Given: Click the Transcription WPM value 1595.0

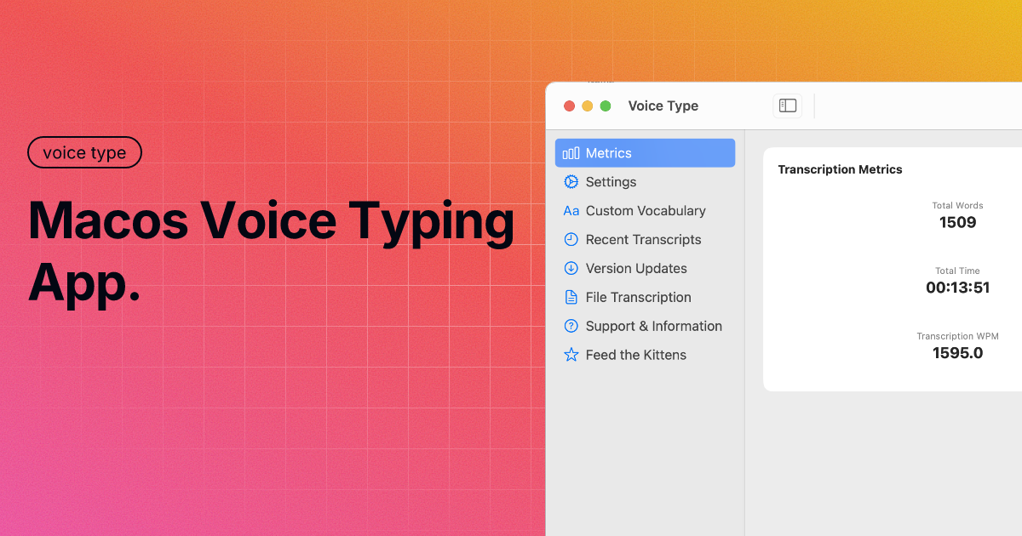Looking at the screenshot, I should (957, 353).
